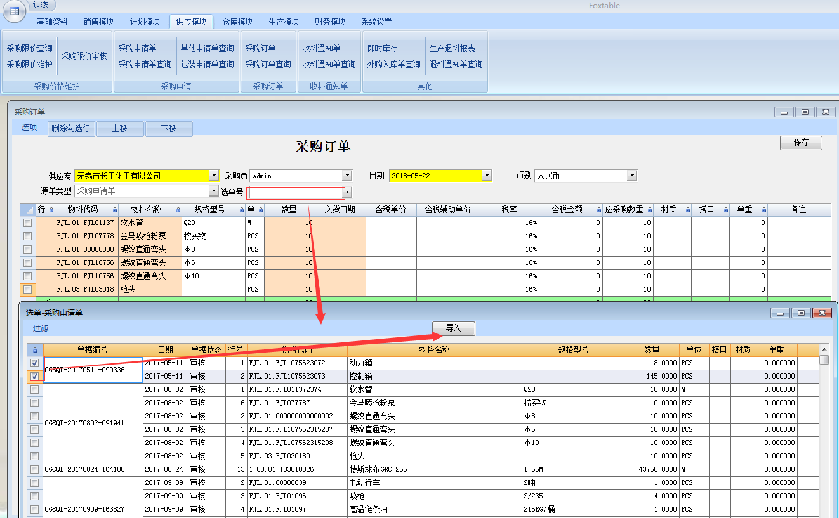Image resolution: width=839 pixels, height=518 pixels.
Task: Uncheck the 动力箱 row checkbox
Action: click(34, 363)
